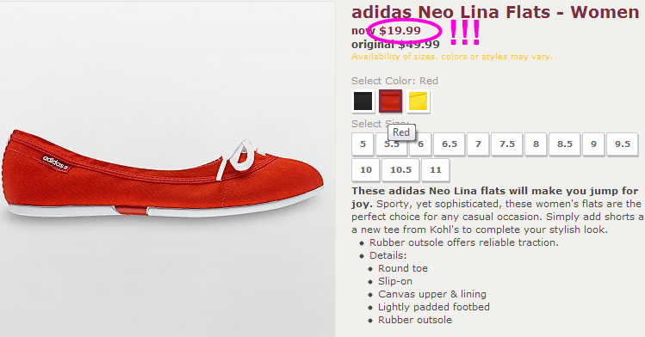Pick shoe size 5.5
This screenshot has width=645, height=337.
391,144
